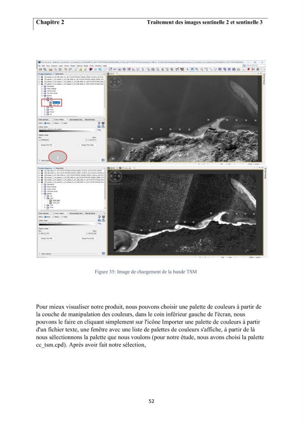The image size is (303, 429).
Task: Select Basic editor radio in bottom screenshot
Action: point(45,217)
